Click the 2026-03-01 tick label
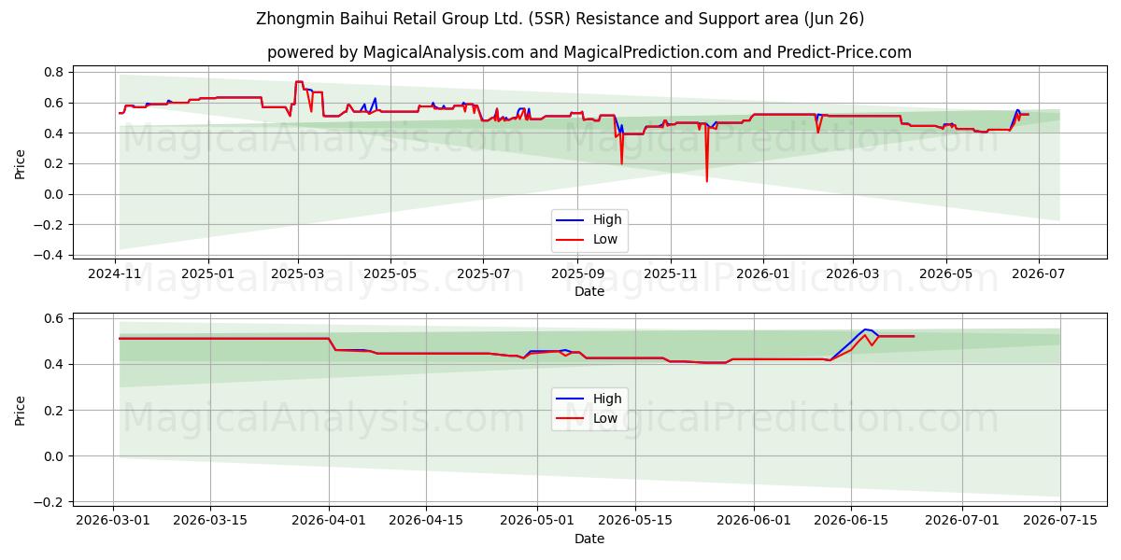 tap(113, 521)
